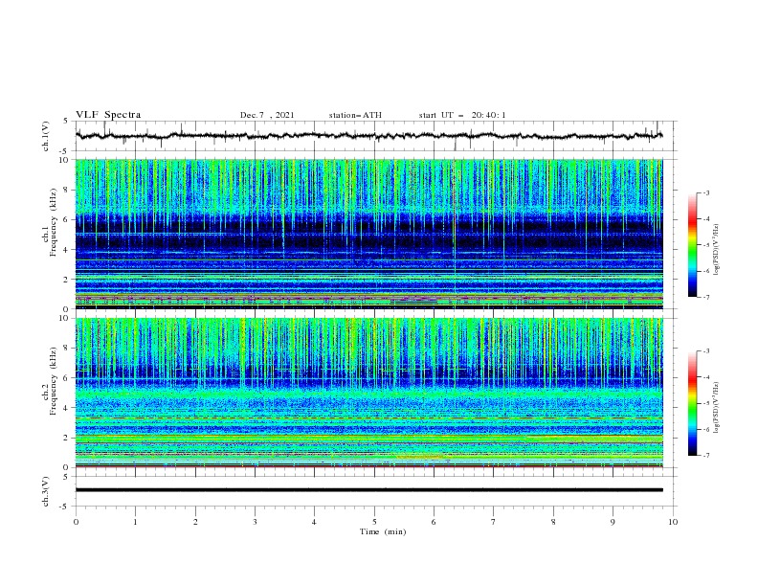Click the ch.1 spectrogram plot
758x586 pixels.
pyautogui.click(x=368, y=234)
